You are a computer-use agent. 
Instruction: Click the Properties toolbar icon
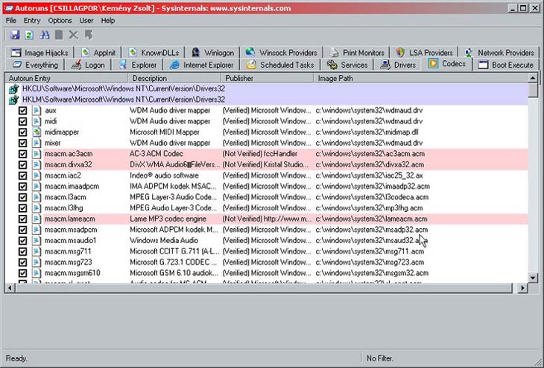59,34
